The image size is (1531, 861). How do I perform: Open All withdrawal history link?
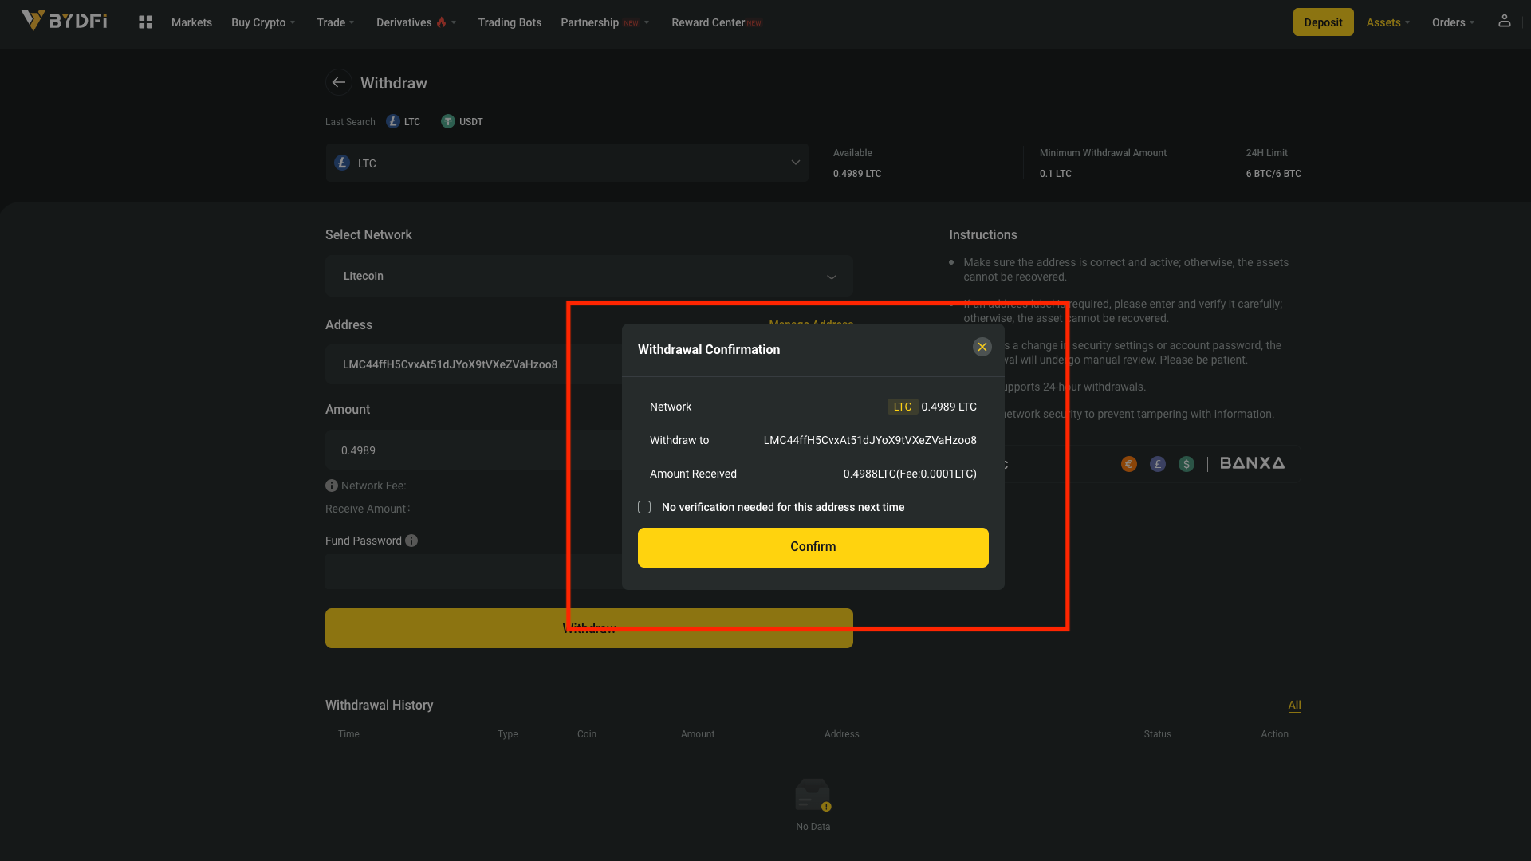[x=1294, y=705]
